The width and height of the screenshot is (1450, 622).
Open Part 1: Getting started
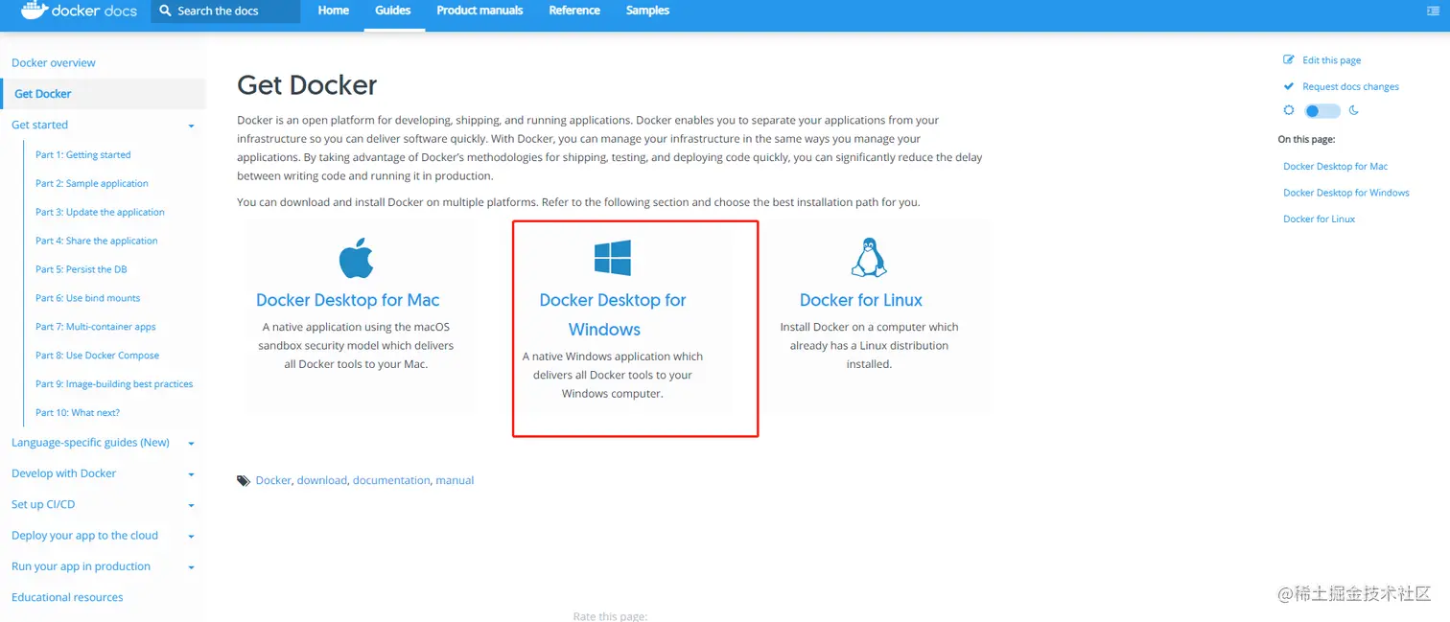[83, 154]
